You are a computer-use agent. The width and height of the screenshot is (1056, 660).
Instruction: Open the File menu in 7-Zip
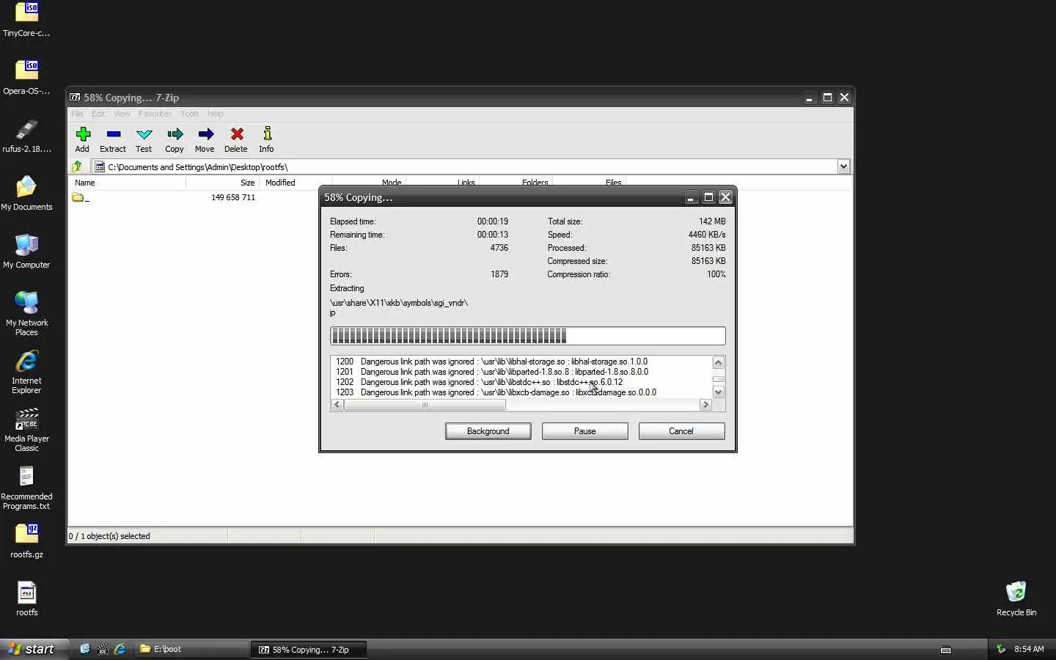[77, 114]
